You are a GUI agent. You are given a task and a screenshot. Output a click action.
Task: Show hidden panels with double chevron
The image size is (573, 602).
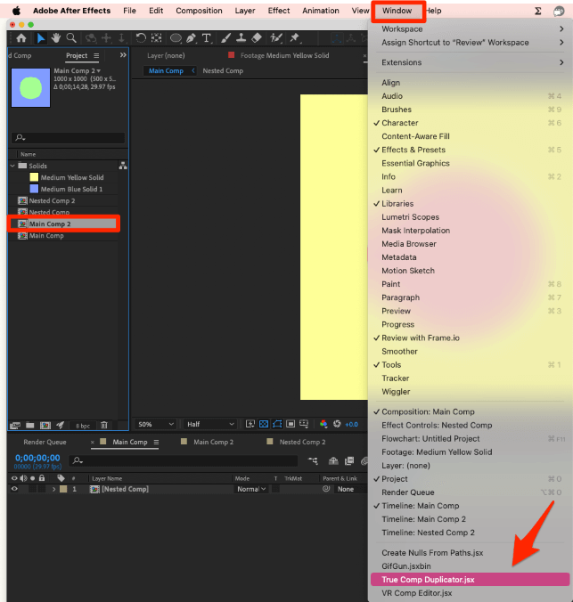click(123, 55)
